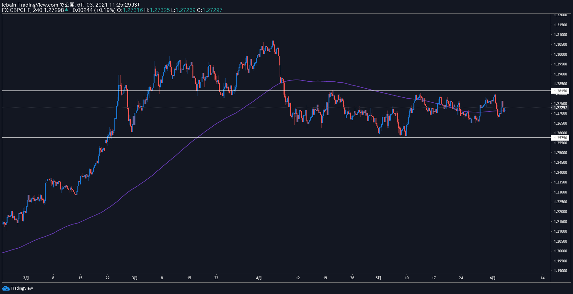Click the 14 date marker on time axis
The height and width of the screenshot is (294, 573).
pyautogui.click(x=543, y=278)
